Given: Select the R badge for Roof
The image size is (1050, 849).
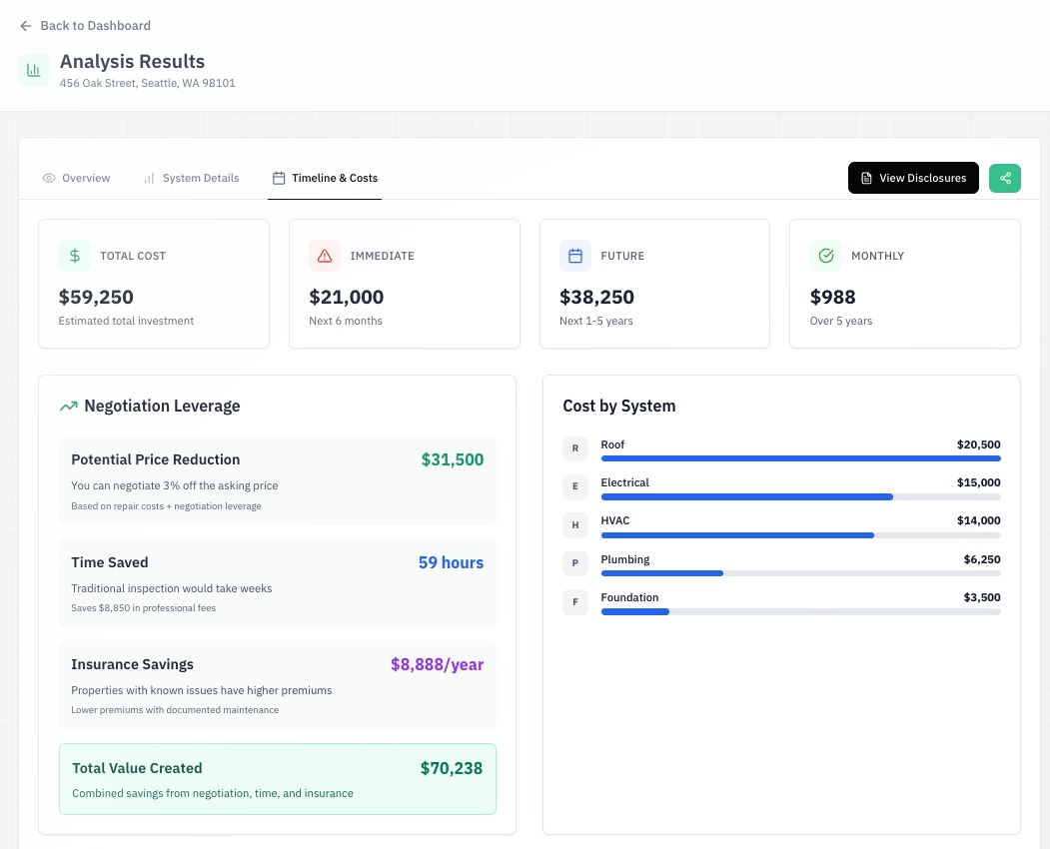Looking at the screenshot, I should (x=574, y=448).
